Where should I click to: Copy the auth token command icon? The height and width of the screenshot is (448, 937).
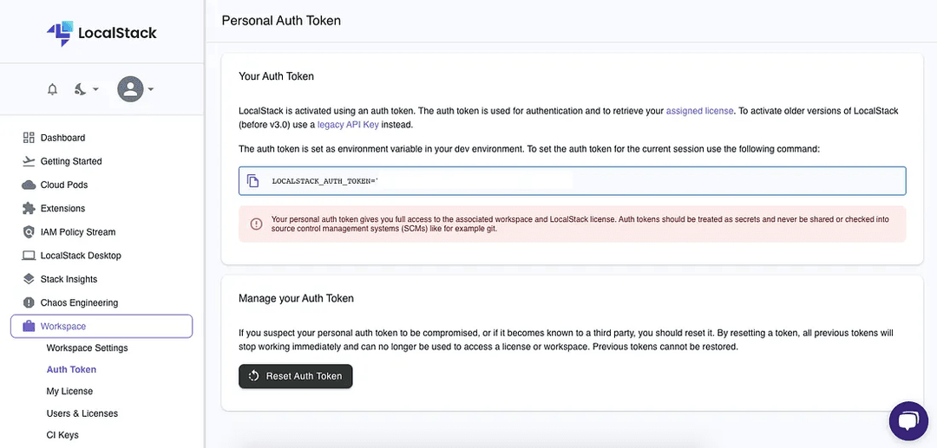click(x=253, y=181)
